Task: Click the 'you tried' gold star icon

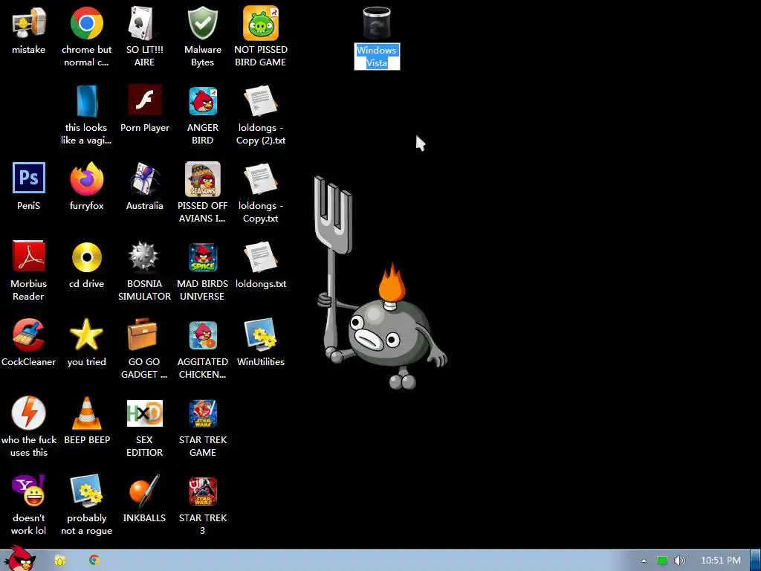Action: pyautogui.click(x=86, y=335)
